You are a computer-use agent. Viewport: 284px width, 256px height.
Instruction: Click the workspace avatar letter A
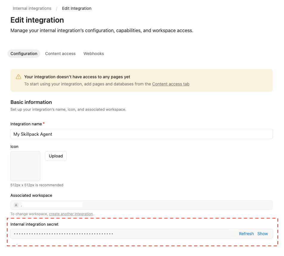(x=16, y=205)
